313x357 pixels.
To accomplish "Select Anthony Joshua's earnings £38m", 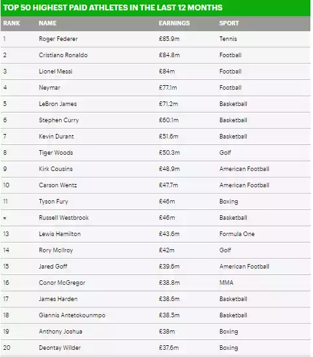I will [167, 332].
